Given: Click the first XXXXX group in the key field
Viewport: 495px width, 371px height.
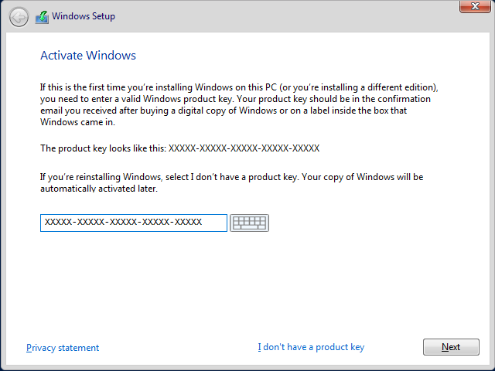Looking at the screenshot, I should tap(58, 222).
